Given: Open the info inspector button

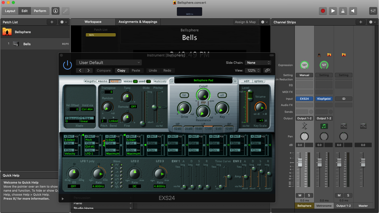Looking at the screenshot, I should (56, 11).
